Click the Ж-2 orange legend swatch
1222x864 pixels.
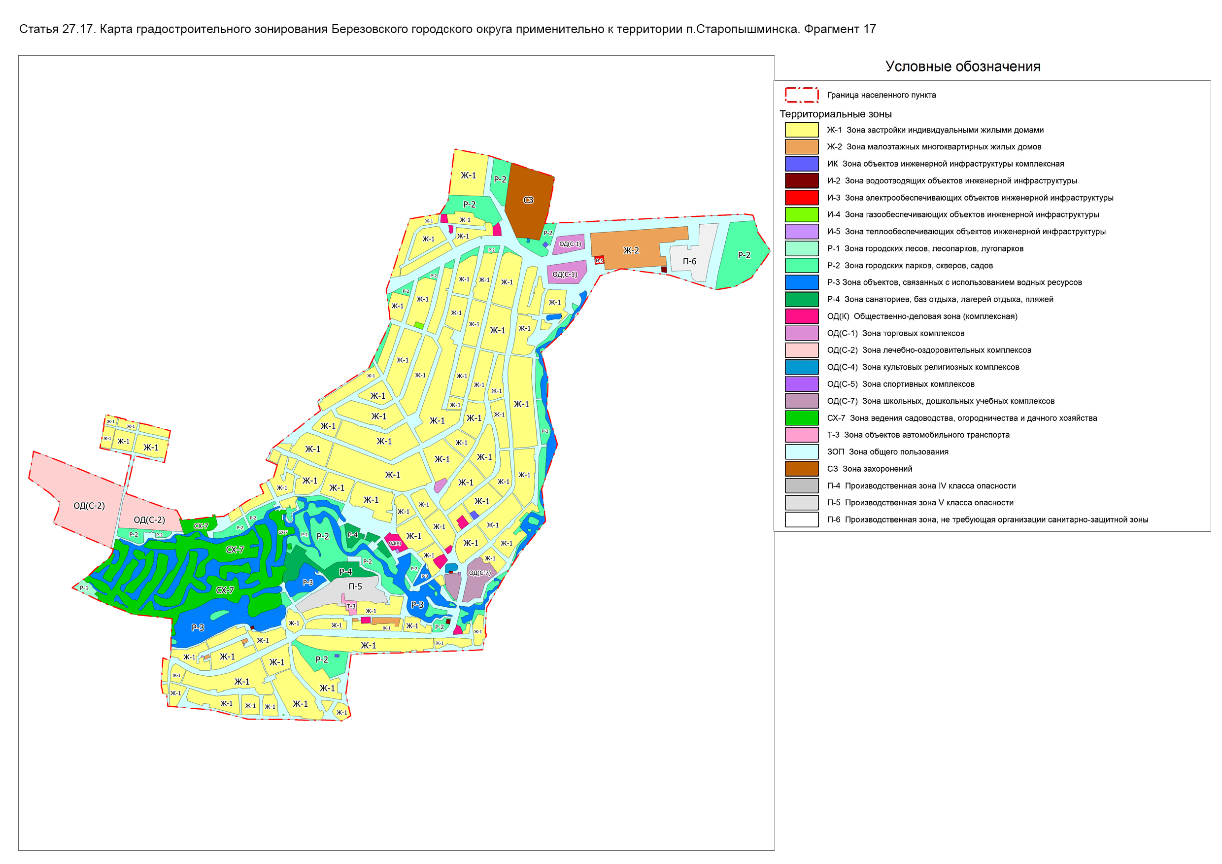tap(801, 147)
